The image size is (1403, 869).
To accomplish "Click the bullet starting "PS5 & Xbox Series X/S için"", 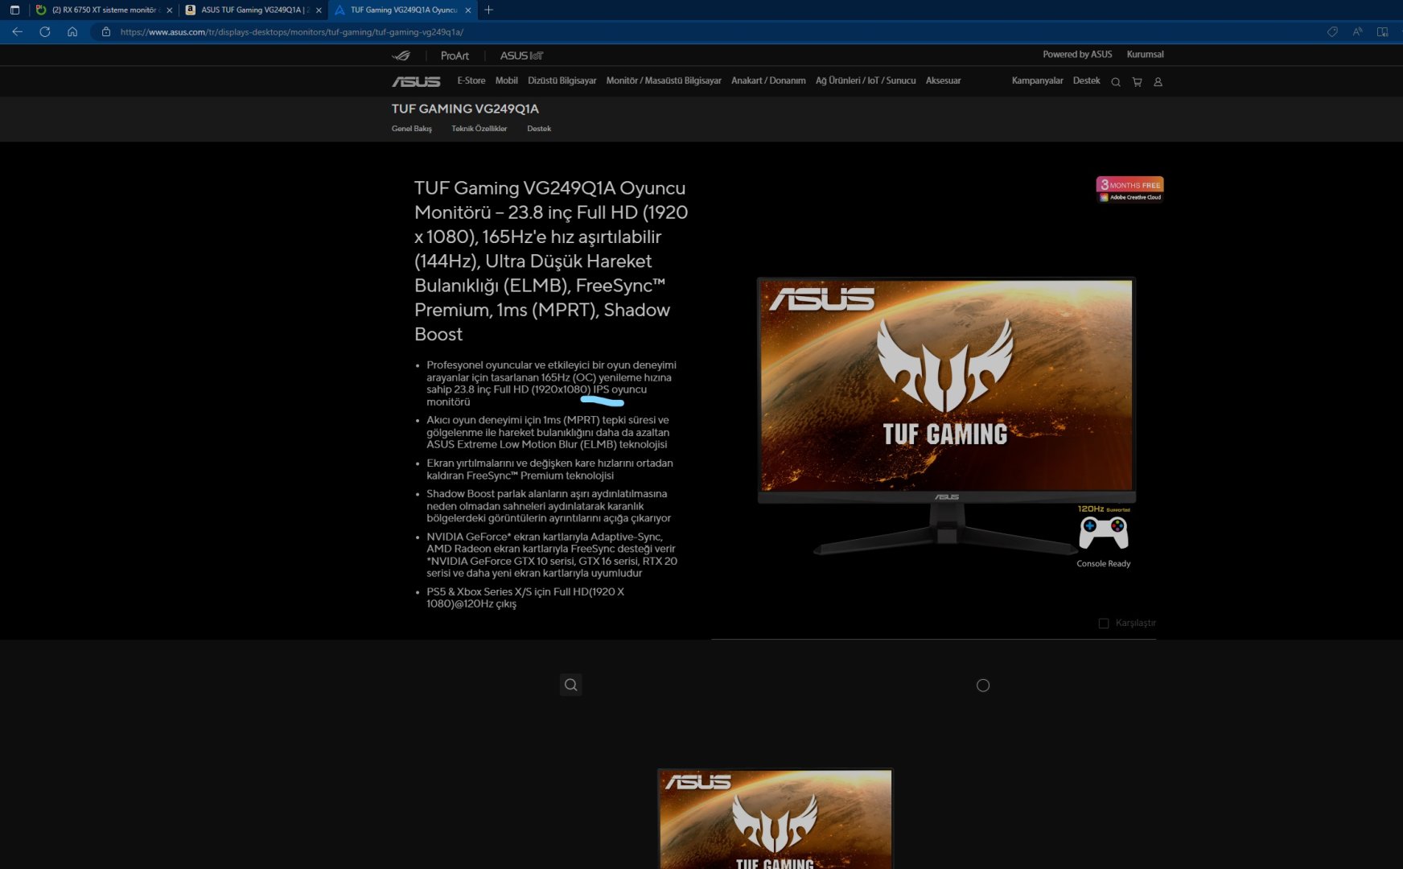I will (x=525, y=598).
